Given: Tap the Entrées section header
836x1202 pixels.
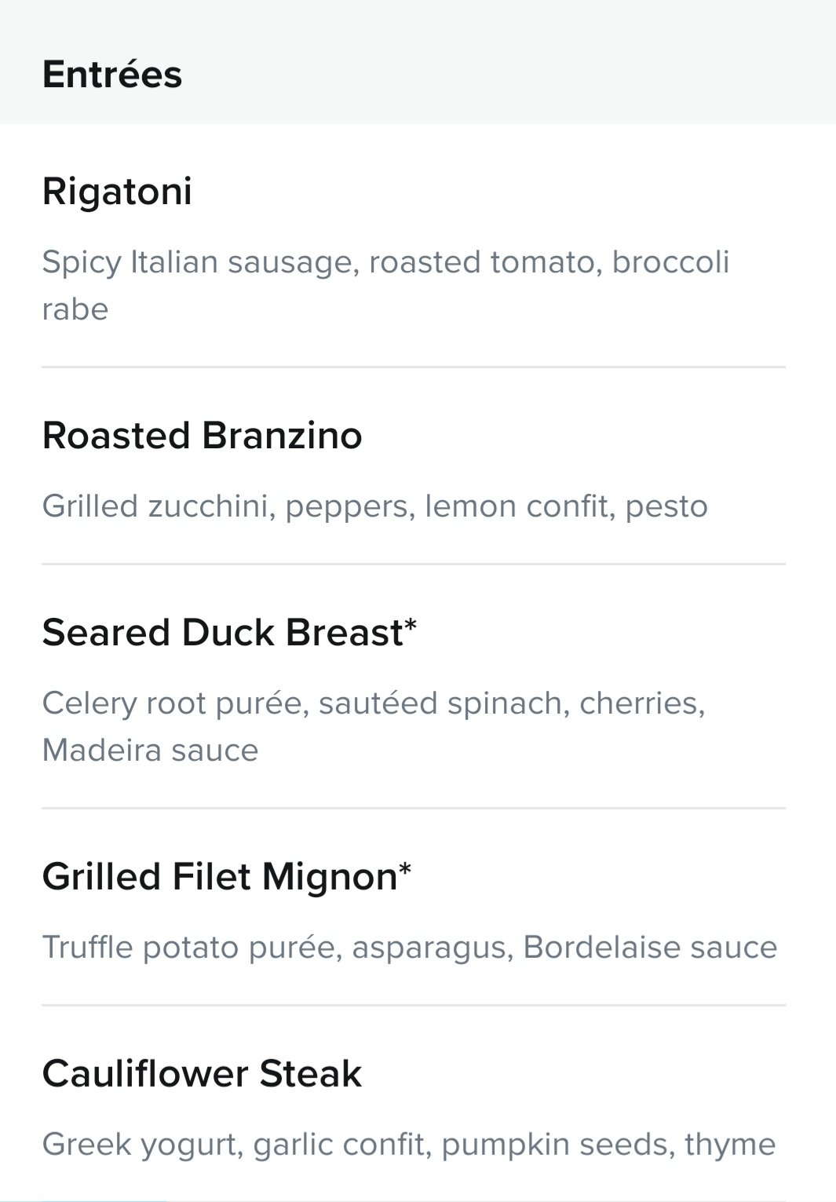Looking at the screenshot, I should pos(112,75).
